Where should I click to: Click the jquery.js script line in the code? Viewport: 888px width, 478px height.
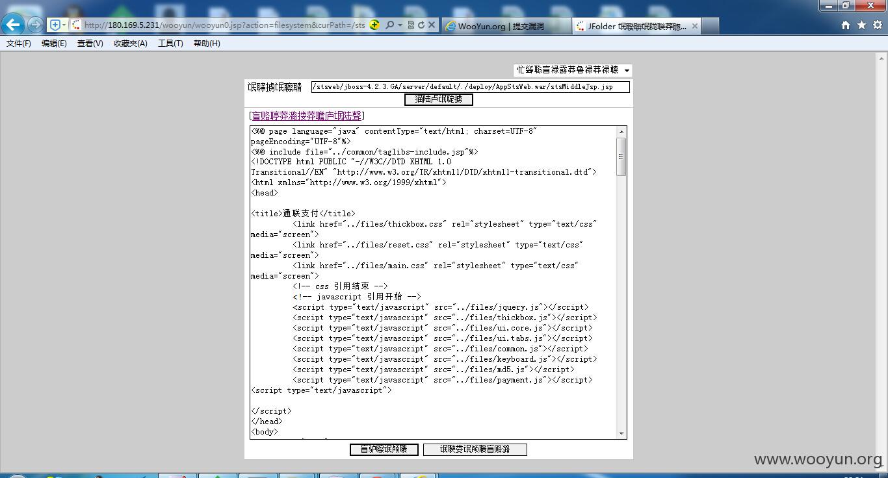(x=441, y=307)
